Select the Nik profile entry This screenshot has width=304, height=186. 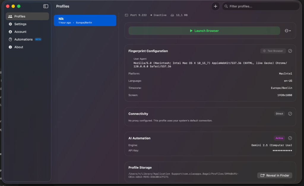(x=85, y=20)
